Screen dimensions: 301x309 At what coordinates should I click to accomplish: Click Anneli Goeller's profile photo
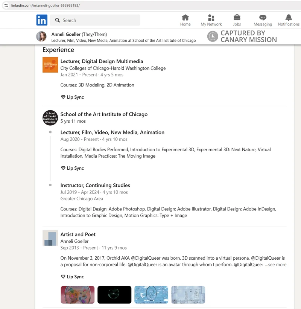(41, 37)
